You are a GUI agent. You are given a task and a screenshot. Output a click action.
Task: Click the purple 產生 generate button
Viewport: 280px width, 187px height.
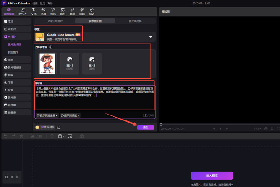pos(145,127)
